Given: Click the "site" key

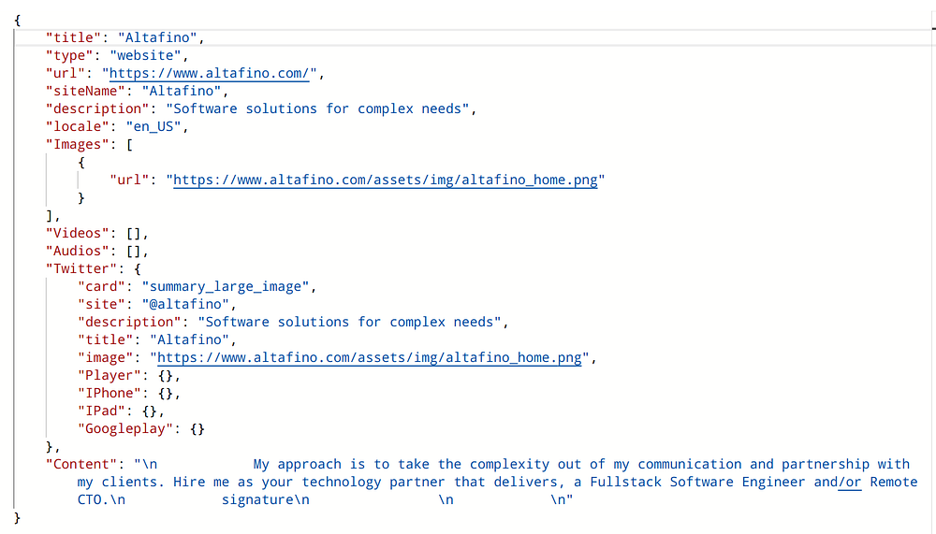Looking at the screenshot, I should tap(101, 304).
